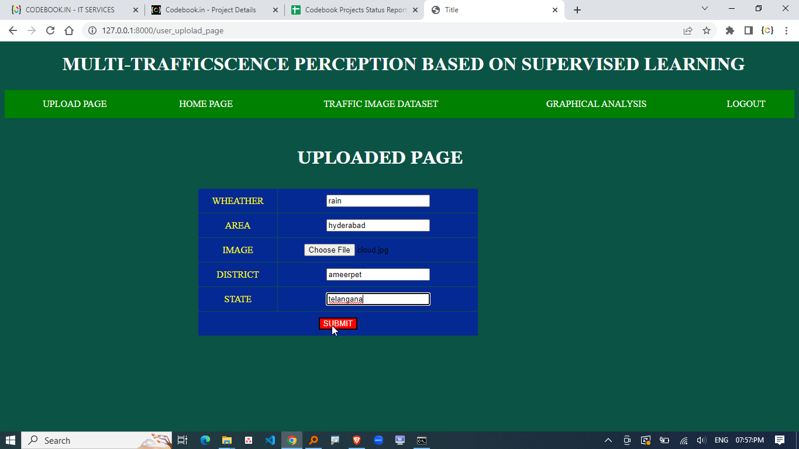Reload the page with the refresh icon
The height and width of the screenshot is (449, 799).
[50, 30]
